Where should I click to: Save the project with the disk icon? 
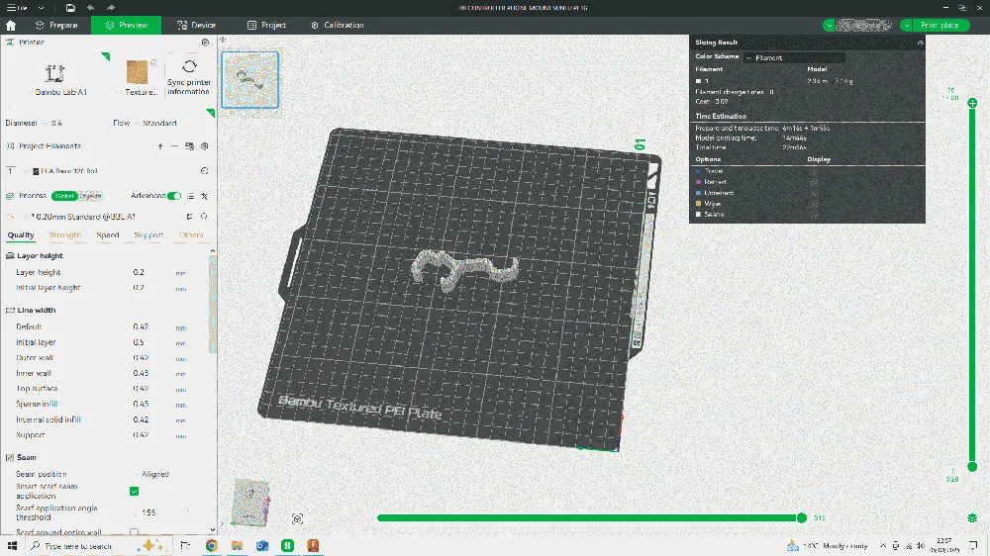70,8
